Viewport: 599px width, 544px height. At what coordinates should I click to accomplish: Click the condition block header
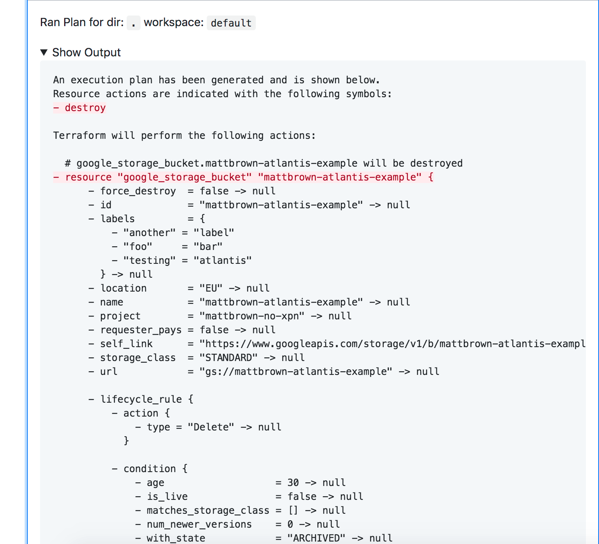(x=150, y=468)
